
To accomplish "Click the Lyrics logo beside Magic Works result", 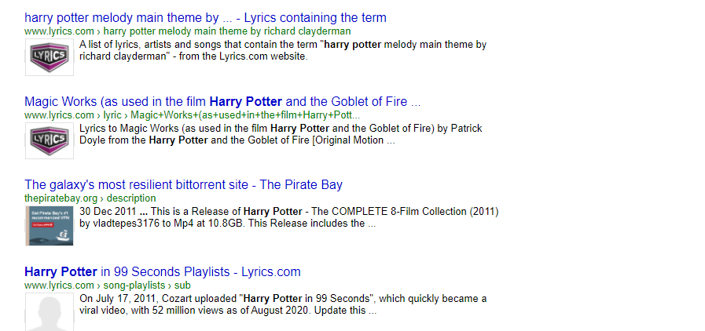I will click(50, 141).
